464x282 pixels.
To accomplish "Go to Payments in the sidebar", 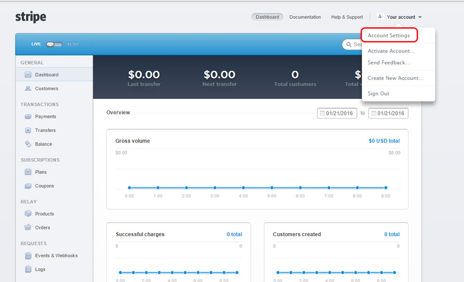I will point(45,116).
